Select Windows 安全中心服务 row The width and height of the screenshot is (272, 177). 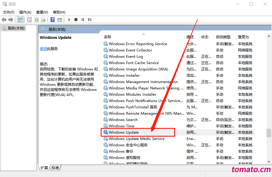click(178, 145)
